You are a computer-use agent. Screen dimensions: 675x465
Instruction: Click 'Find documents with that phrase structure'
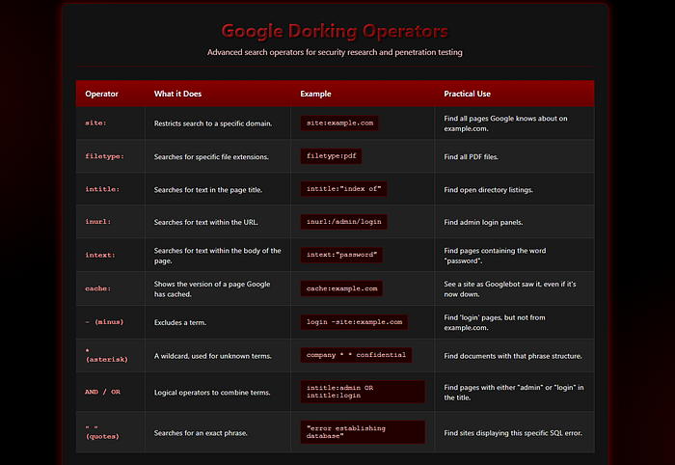(513, 356)
